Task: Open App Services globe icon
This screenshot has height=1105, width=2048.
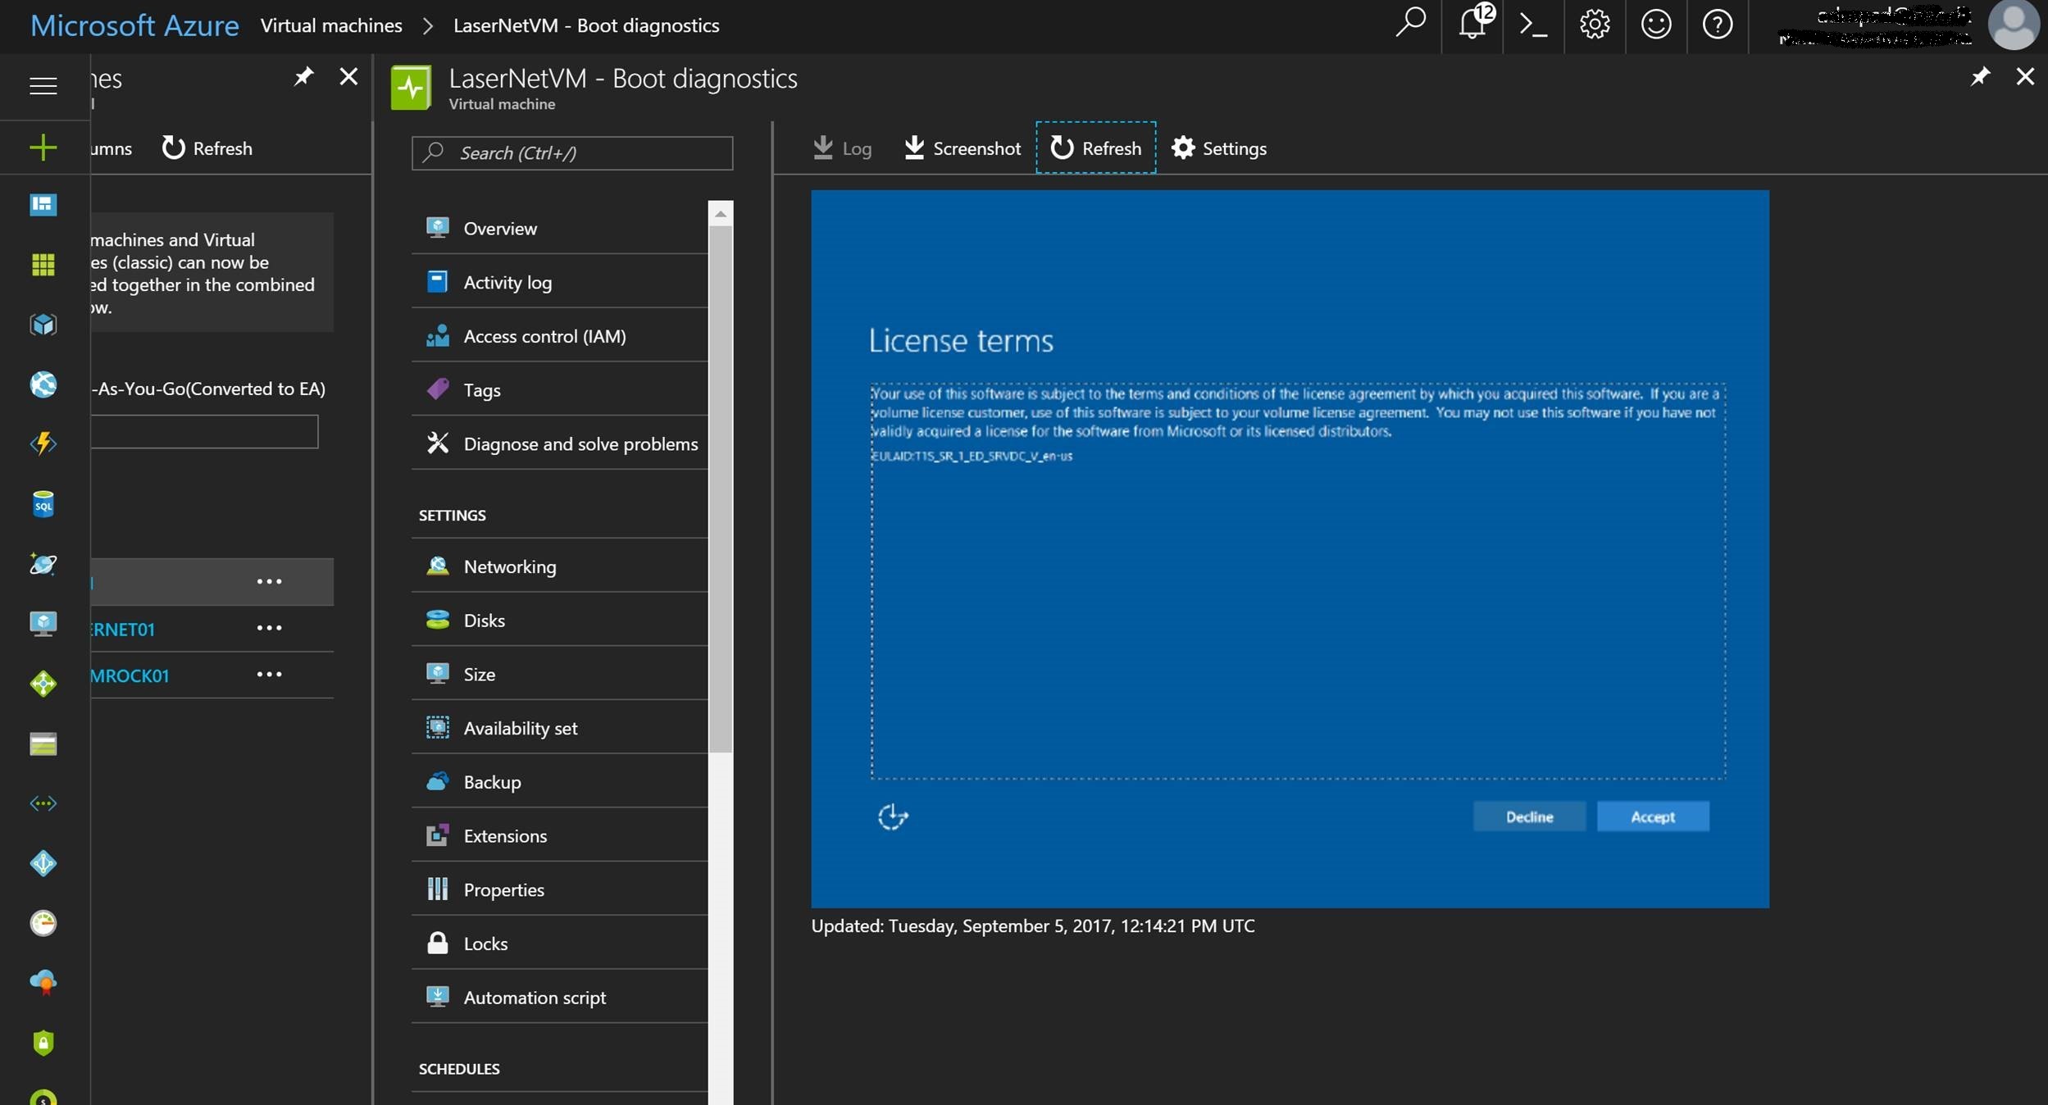Action: pos(43,384)
